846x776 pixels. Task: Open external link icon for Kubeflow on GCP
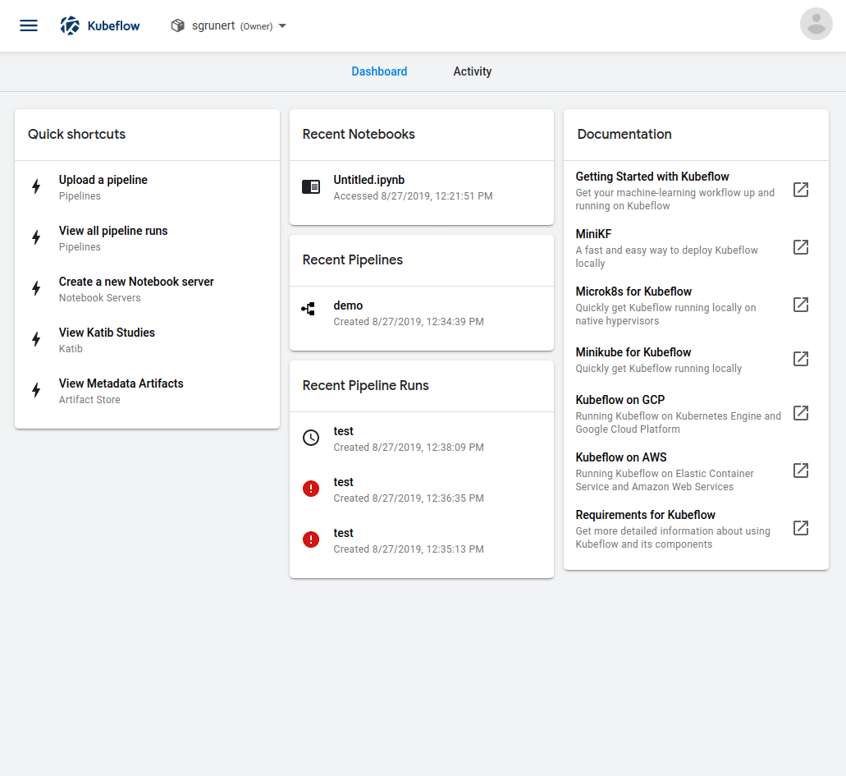click(x=801, y=413)
